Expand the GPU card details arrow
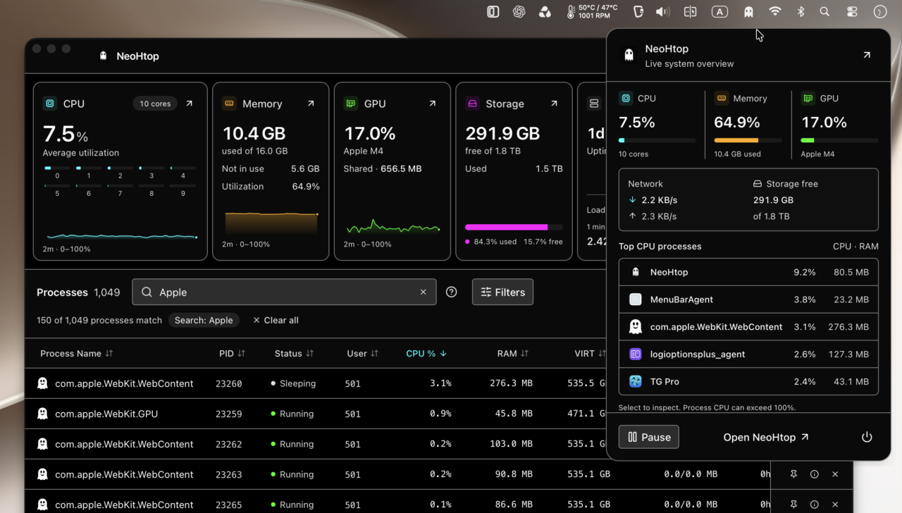 click(x=433, y=104)
